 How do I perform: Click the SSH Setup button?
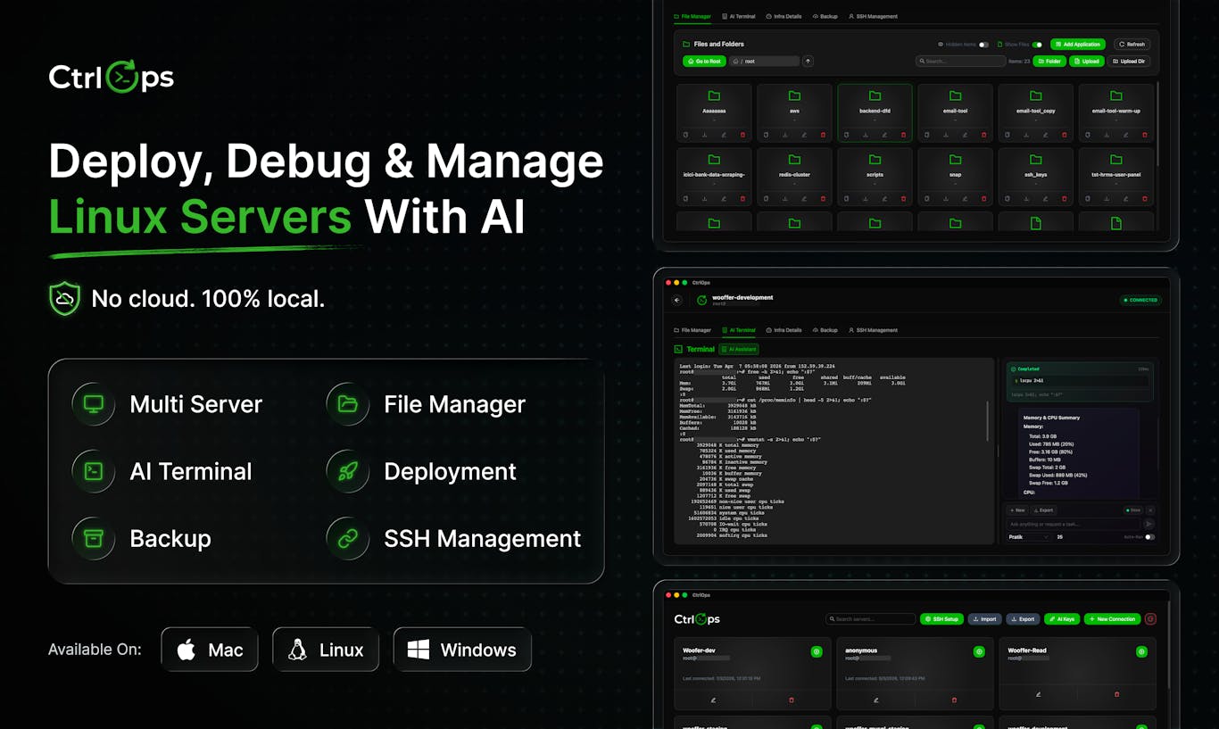pyautogui.click(x=941, y=618)
